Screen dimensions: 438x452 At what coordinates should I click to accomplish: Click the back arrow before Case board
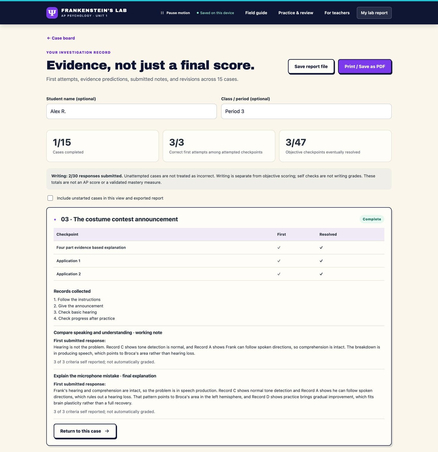tap(49, 38)
